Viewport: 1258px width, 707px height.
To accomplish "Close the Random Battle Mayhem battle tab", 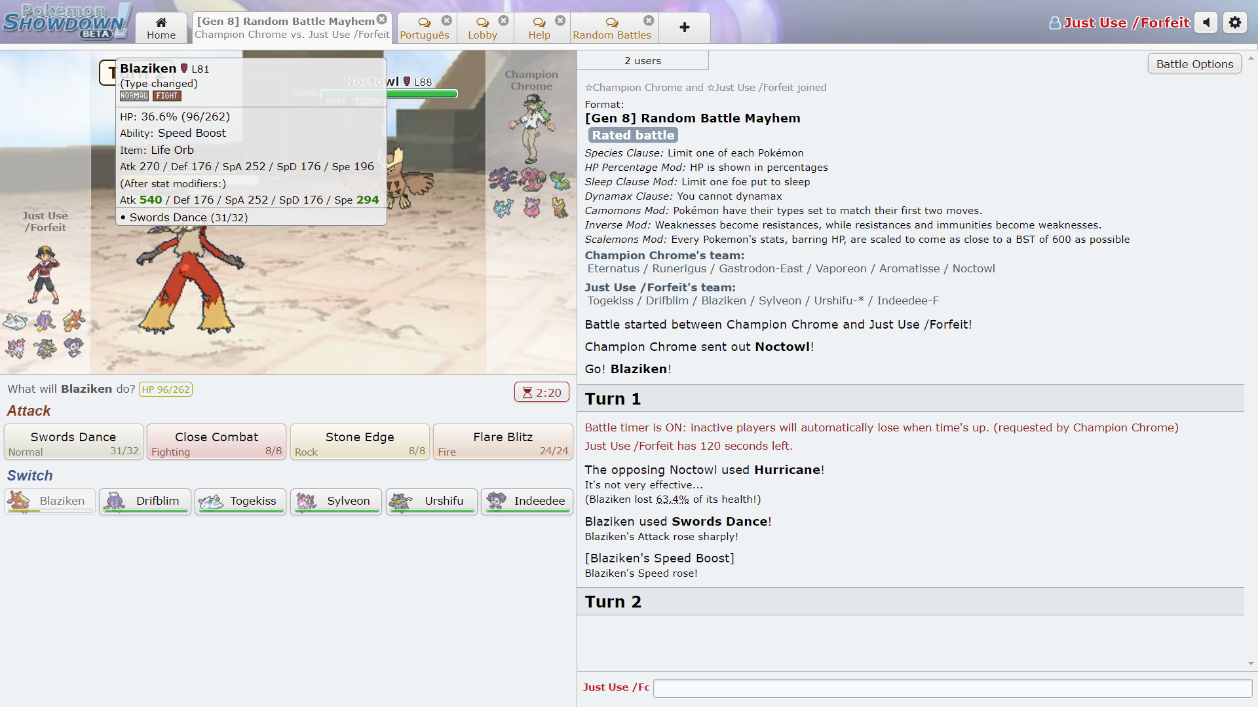I will (x=382, y=20).
